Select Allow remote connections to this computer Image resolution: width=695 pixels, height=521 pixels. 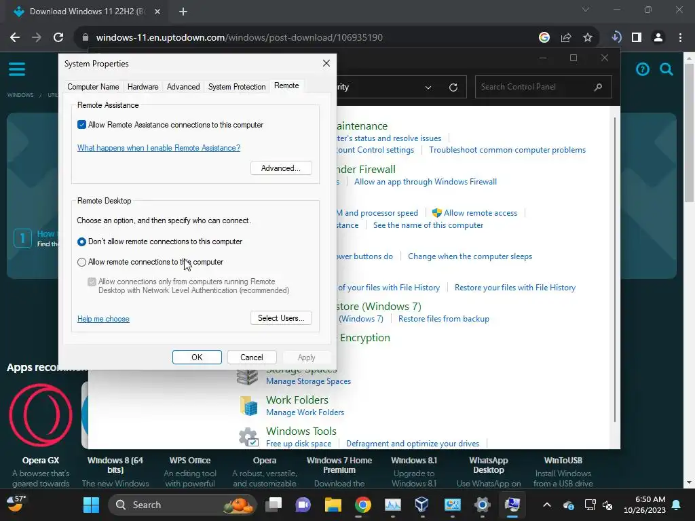[81, 263]
